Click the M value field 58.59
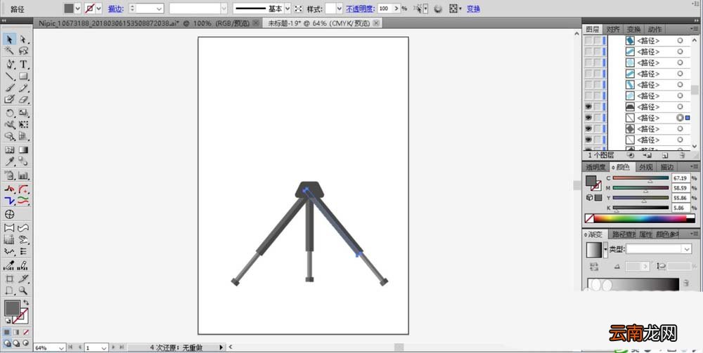Screen dimensions: 703x353 click(681, 188)
